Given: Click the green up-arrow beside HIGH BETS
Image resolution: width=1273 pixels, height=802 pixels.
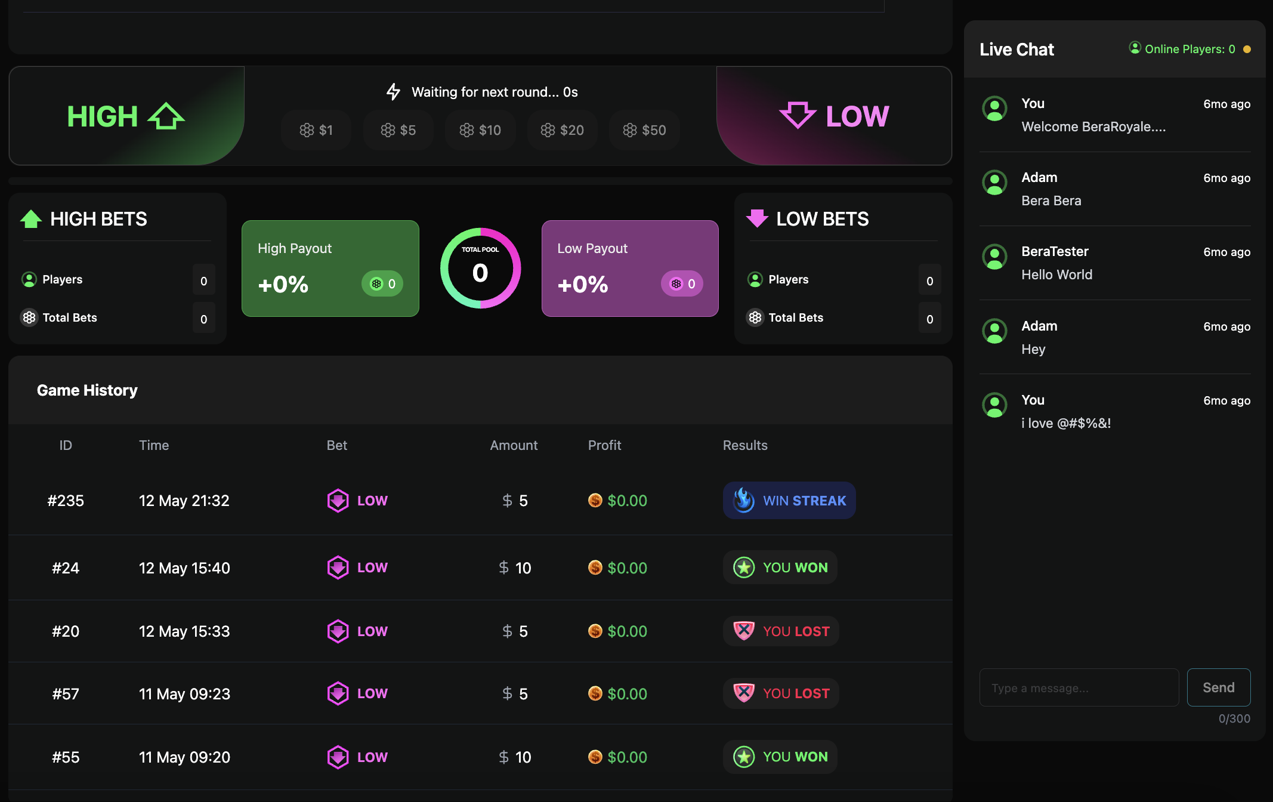Looking at the screenshot, I should 30,219.
